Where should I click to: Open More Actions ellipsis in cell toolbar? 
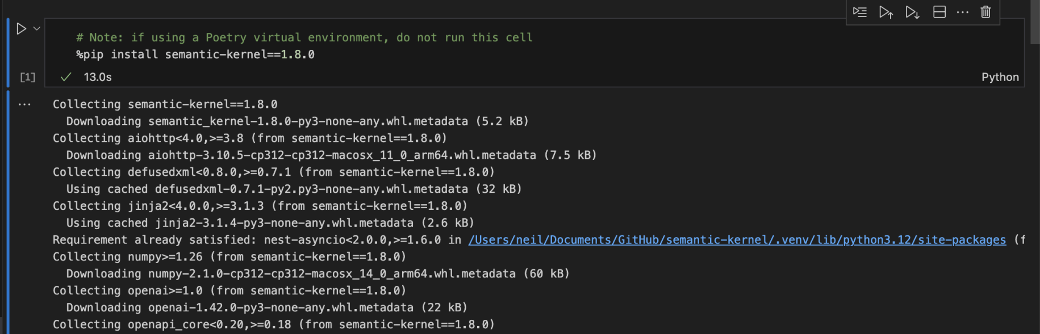[963, 12]
